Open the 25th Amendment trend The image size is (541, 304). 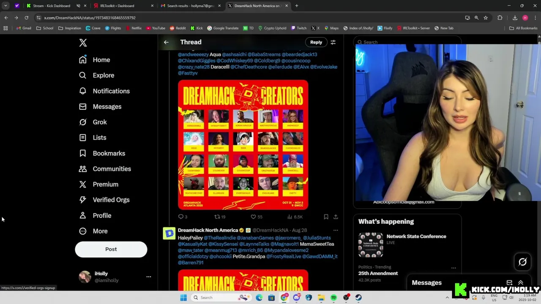378,273
